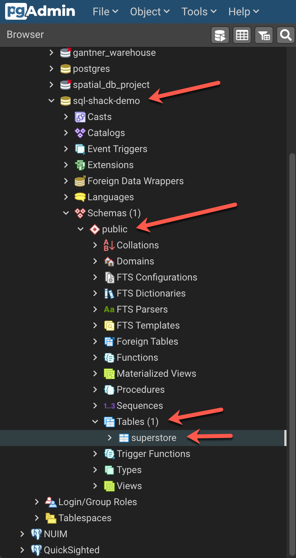296x558 pixels.
Task: Expand the Login/Group Roles node
Action: tap(36, 502)
